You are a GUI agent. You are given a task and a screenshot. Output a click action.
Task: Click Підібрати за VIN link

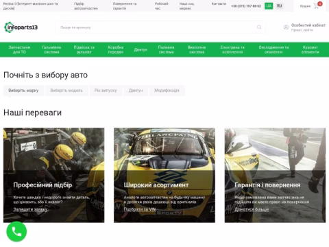[x=140, y=209]
